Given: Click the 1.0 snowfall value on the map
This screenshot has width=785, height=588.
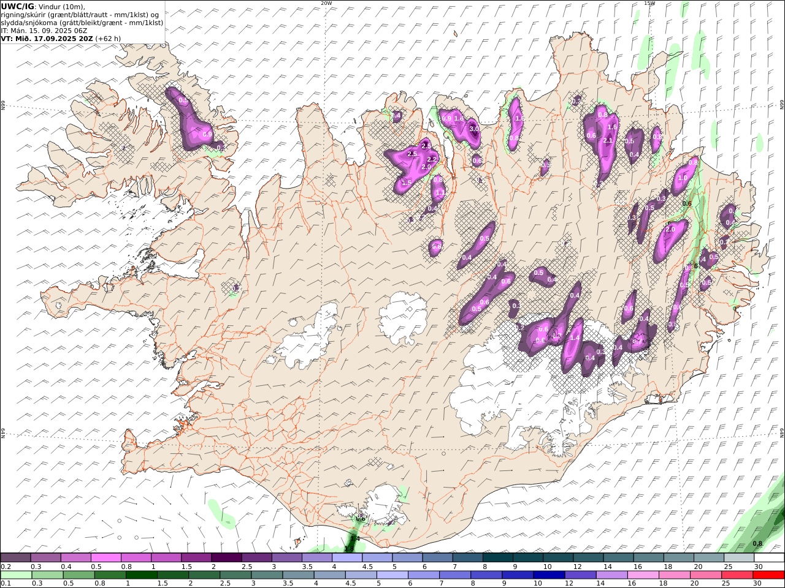Looking at the screenshot, I should click(x=682, y=178).
